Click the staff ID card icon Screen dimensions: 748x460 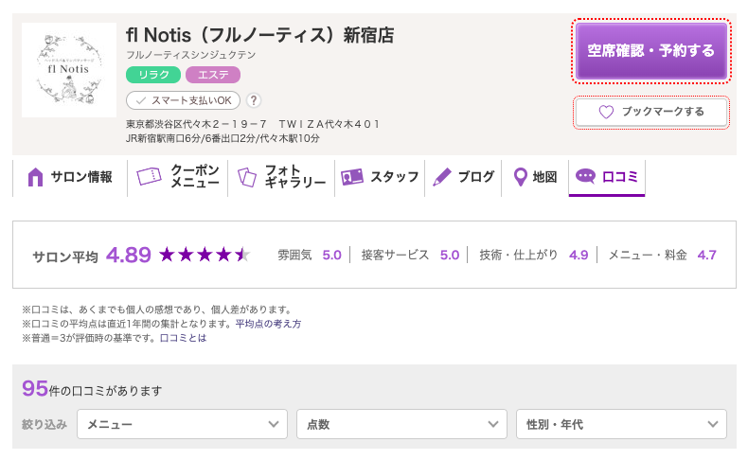[x=352, y=177]
